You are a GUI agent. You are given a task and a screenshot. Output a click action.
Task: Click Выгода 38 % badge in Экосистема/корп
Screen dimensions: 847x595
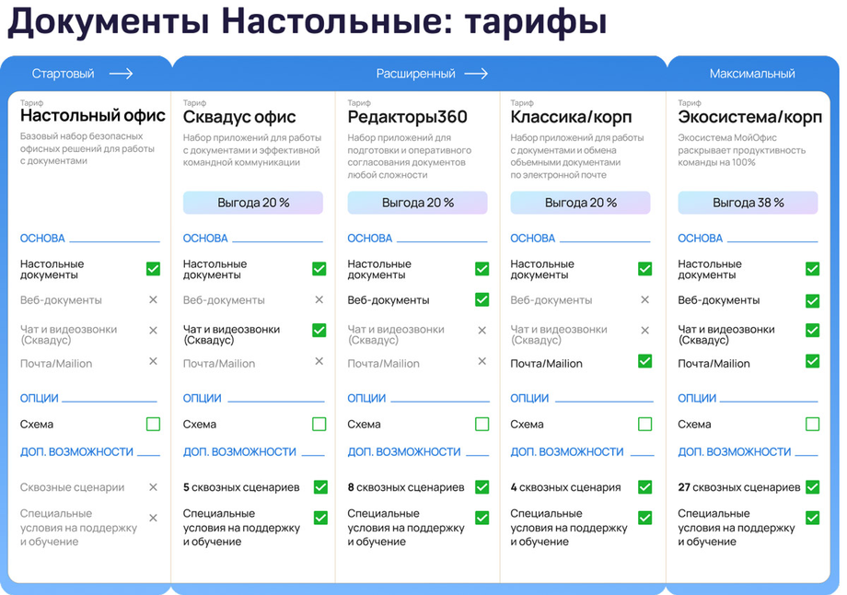(x=748, y=203)
